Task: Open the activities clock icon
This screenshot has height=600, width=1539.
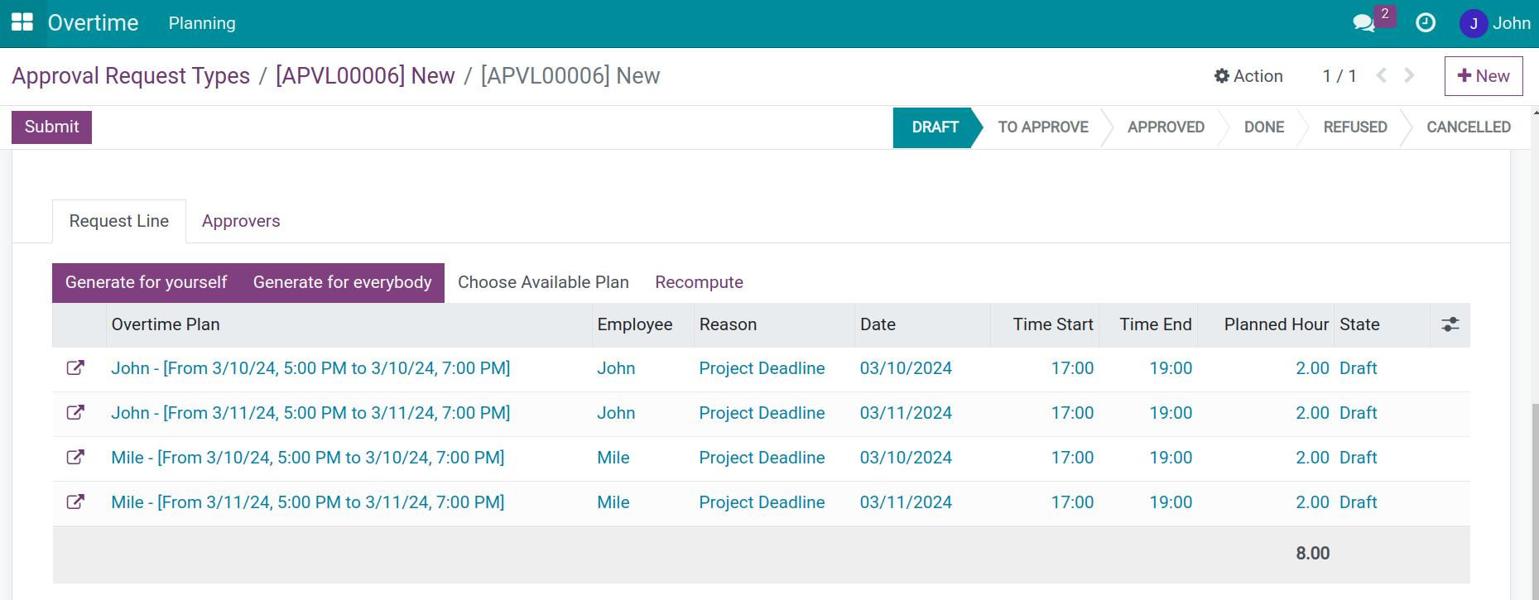Action: tap(1426, 23)
